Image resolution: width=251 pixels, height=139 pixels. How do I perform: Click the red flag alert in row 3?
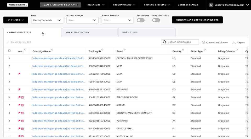pyautogui.click(x=19, y=74)
